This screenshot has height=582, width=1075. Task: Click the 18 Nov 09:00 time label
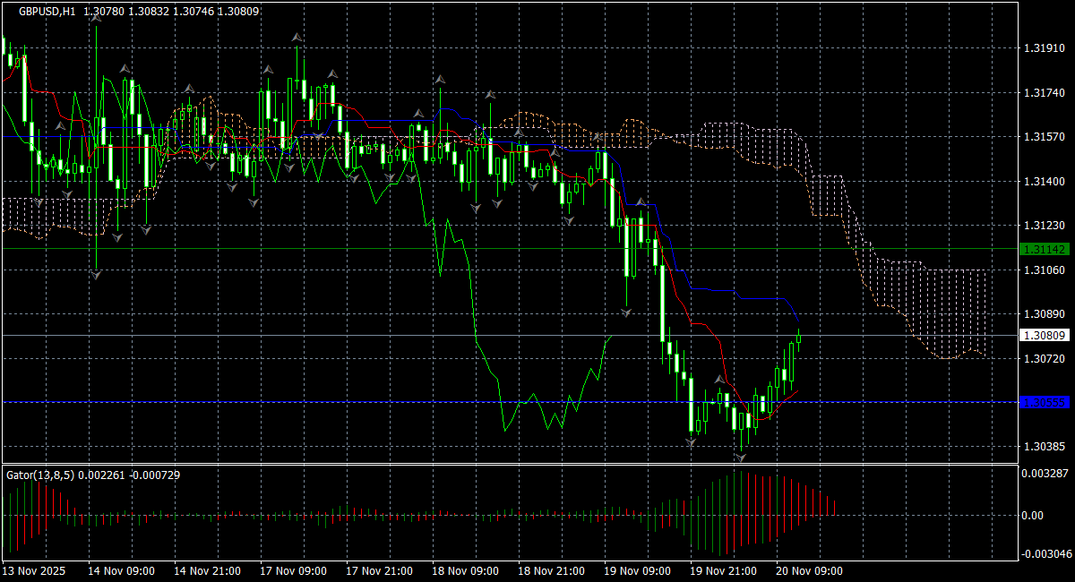466,570
